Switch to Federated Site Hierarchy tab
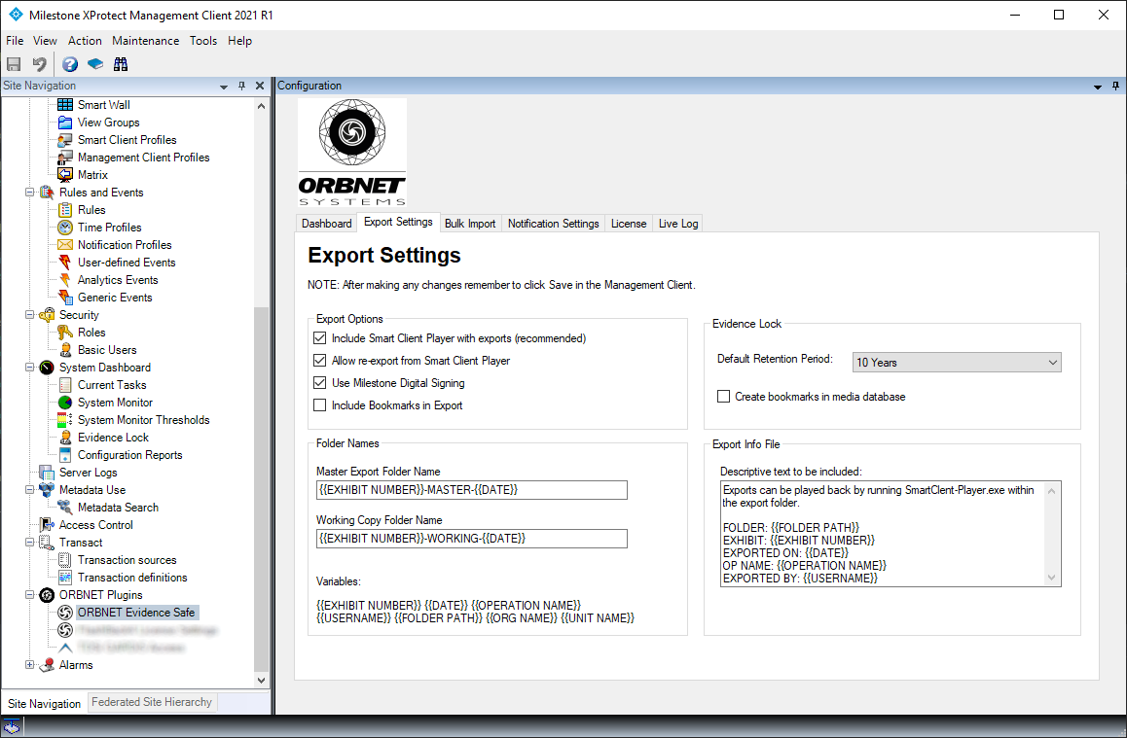This screenshot has width=1127, height=738. pos(152,702)
